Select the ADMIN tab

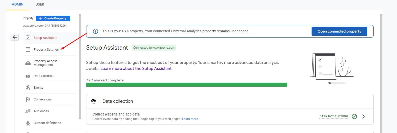[18, 5]
